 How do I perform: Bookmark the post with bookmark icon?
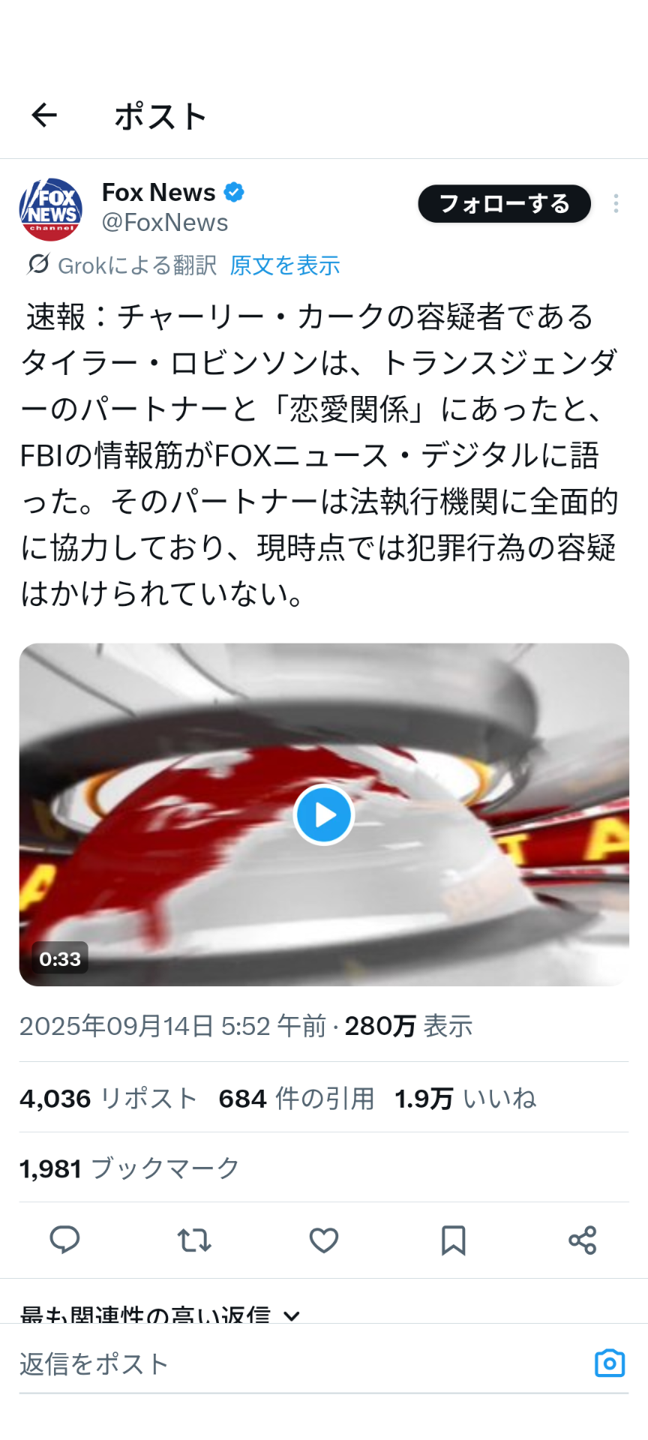(x=453, y=1240)
